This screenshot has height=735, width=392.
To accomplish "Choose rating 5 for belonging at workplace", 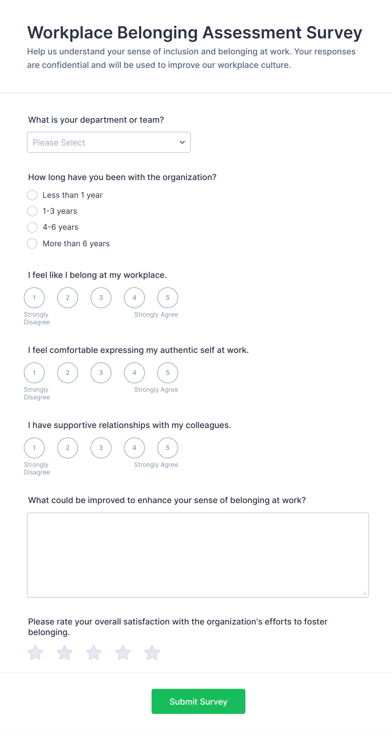I will coord(167,297).
